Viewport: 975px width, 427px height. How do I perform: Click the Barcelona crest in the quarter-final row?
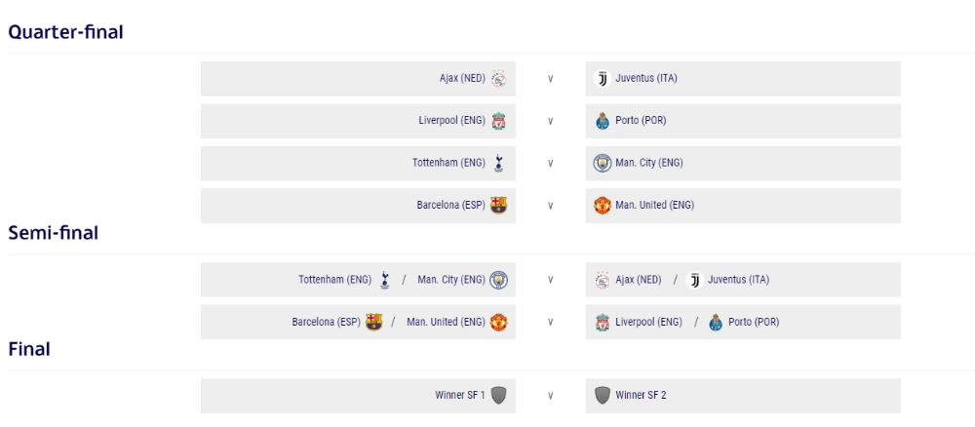498,206
